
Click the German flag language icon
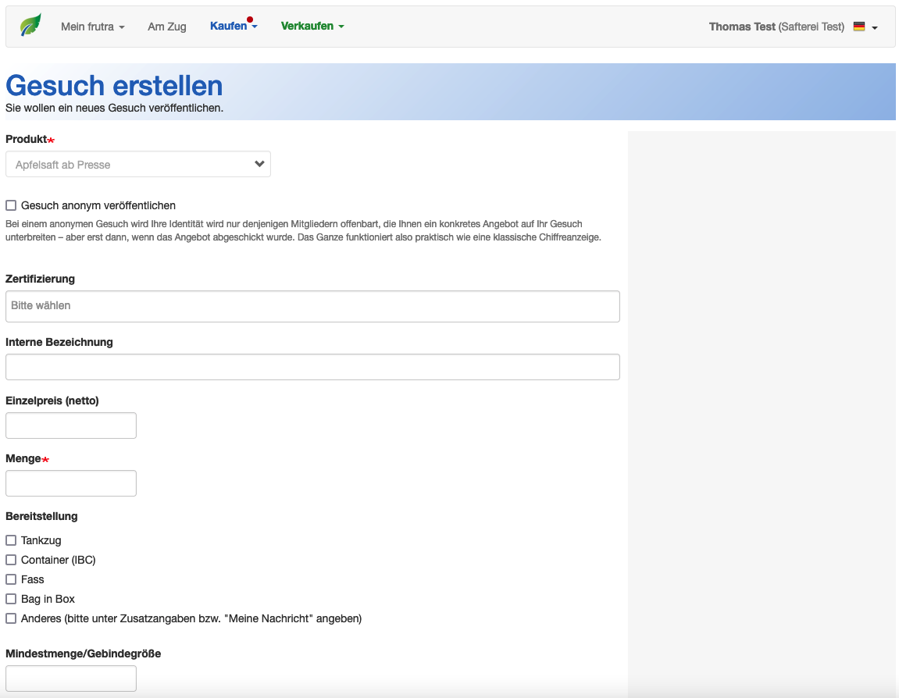[x=859, y=27]
